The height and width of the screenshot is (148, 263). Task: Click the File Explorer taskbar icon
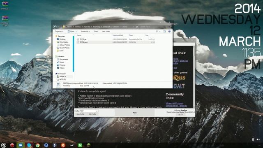(x=21, y=145)
